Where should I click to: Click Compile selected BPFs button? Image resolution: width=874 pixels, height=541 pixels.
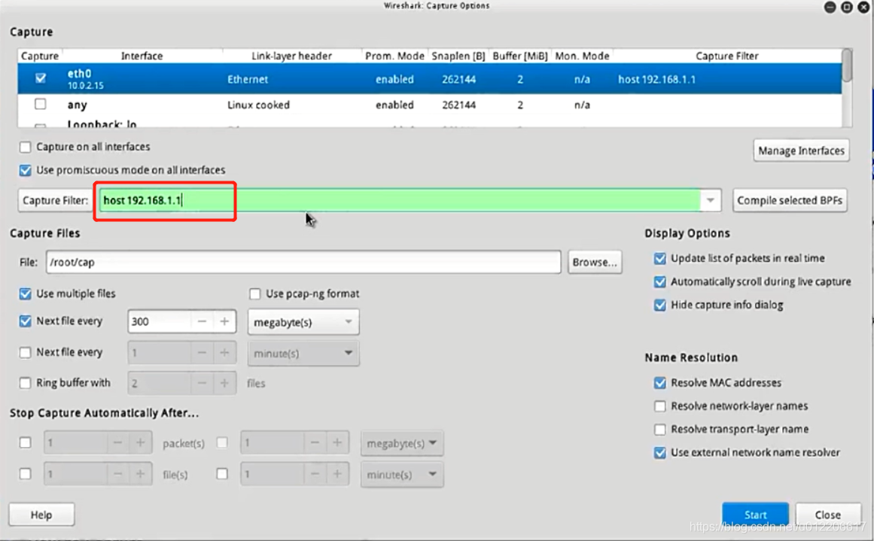click(x=789, y=201)
